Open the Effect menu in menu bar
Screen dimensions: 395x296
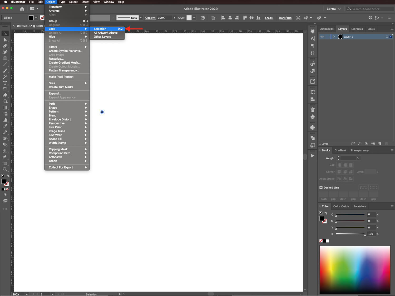85,2
